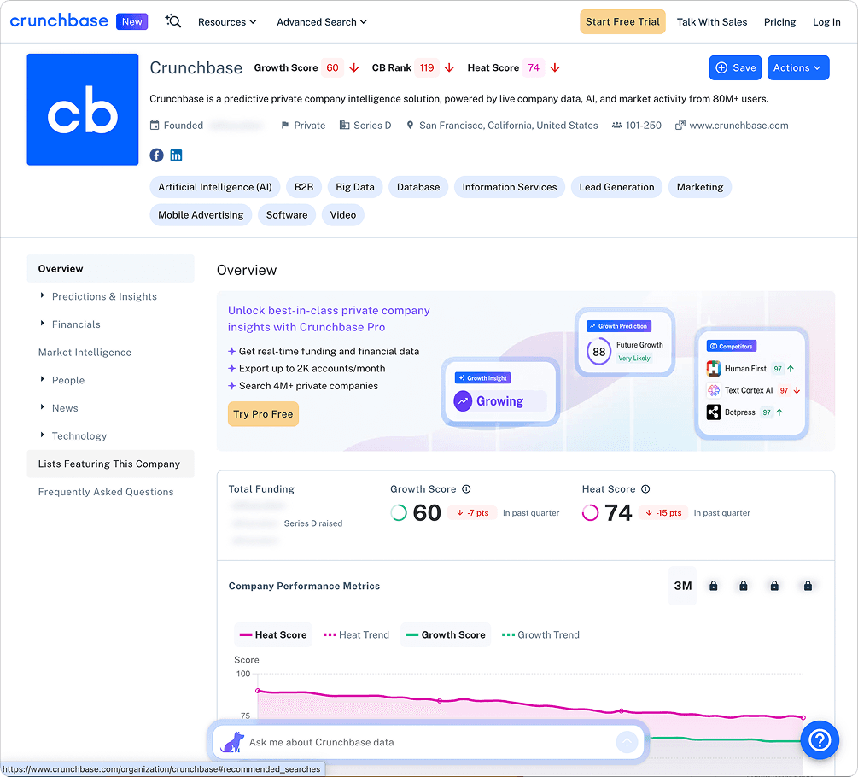Viewport: 858px width, 777px height.
Task: Submit the chat with arrow send icon
Action: [627, 742]
